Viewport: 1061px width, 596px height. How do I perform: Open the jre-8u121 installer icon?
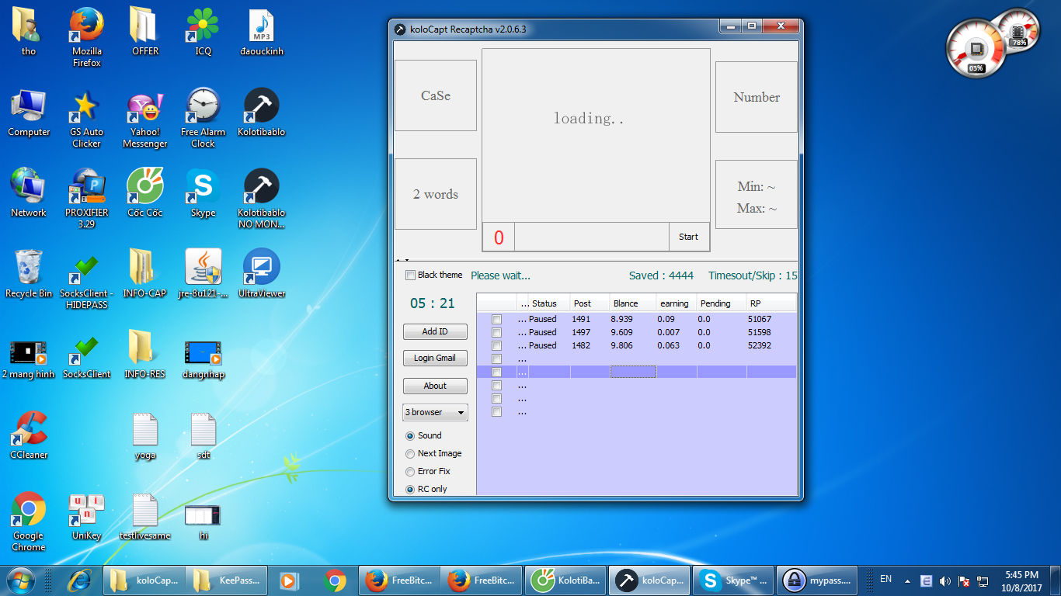(x=203, y=274)
